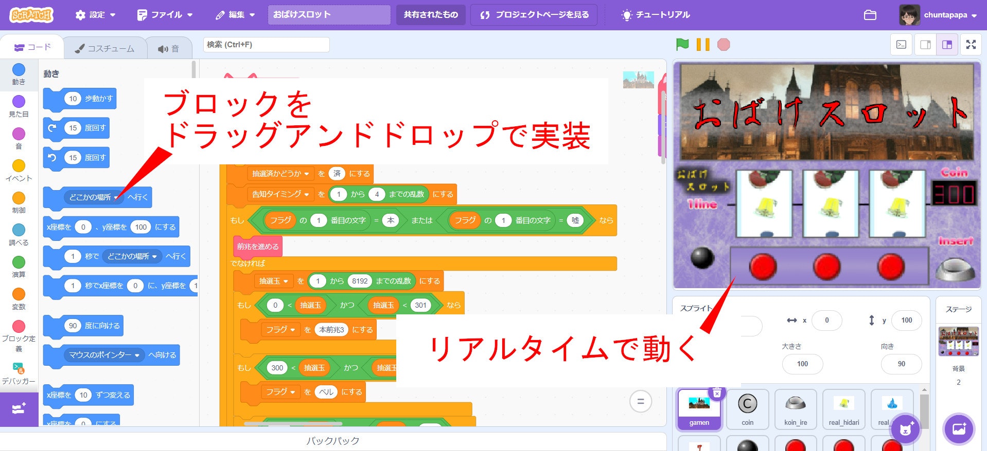Open the 編集 menu
Image resolution: width=987 pixels, height=451 pixels.
(235, 15)
